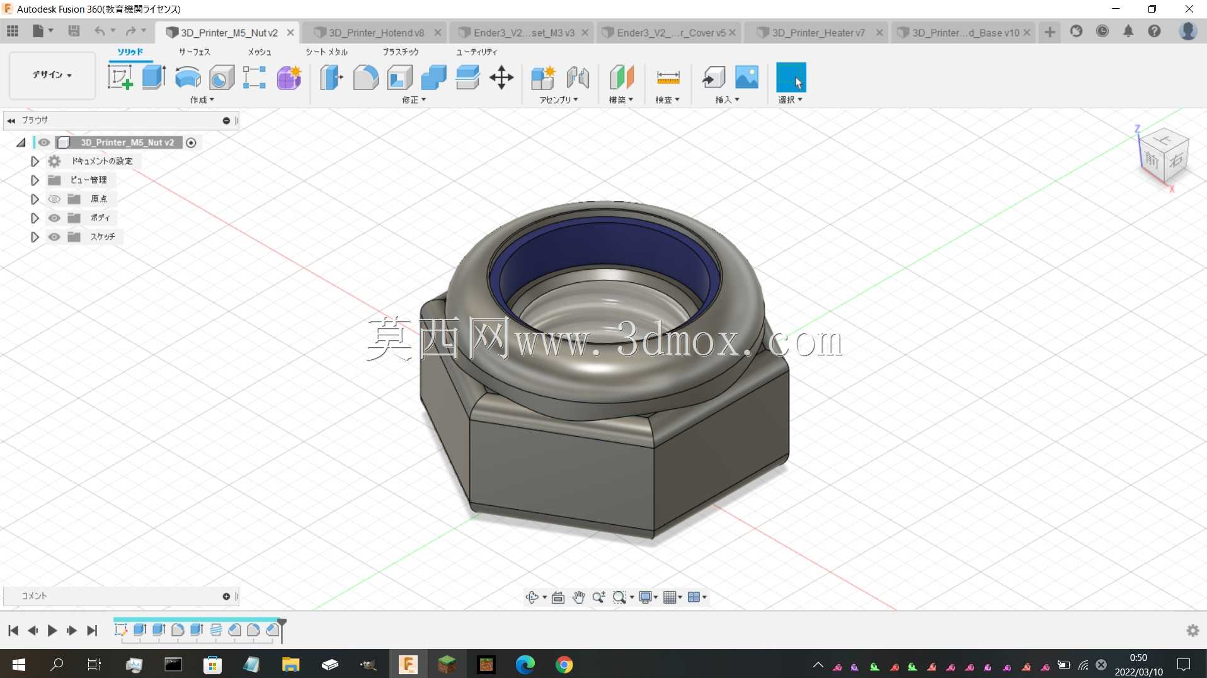Expand the ボディ folder
1207x678 pixels.
click(x=35, y=218)
